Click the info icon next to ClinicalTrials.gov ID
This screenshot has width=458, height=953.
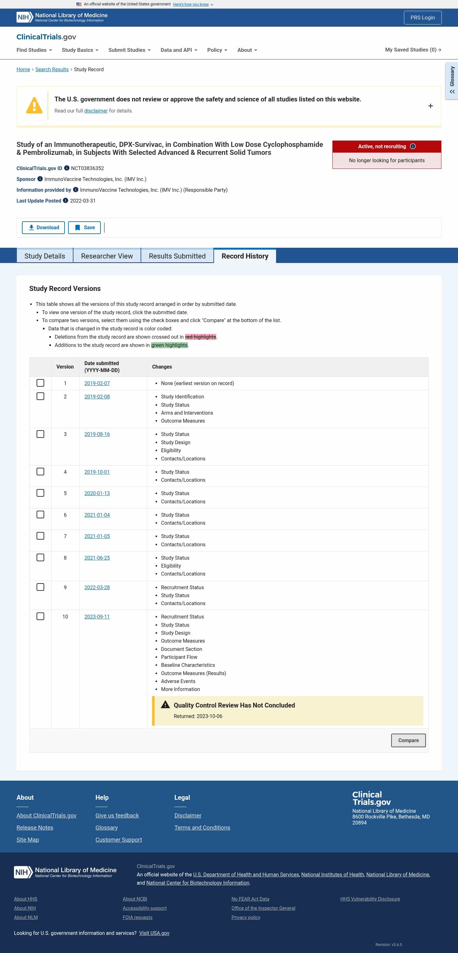pos(66,168)
